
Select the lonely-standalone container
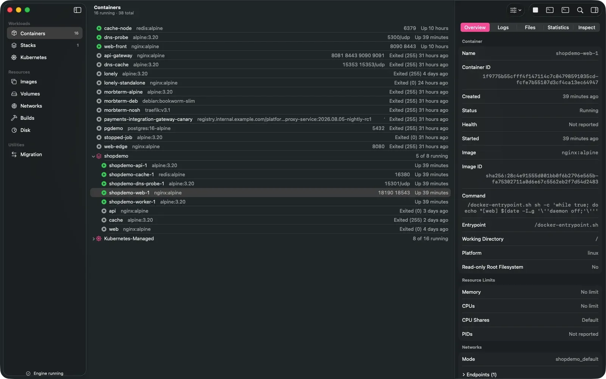[270, 83]
